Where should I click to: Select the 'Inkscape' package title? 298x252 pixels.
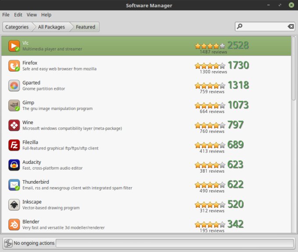pos(32,202)
